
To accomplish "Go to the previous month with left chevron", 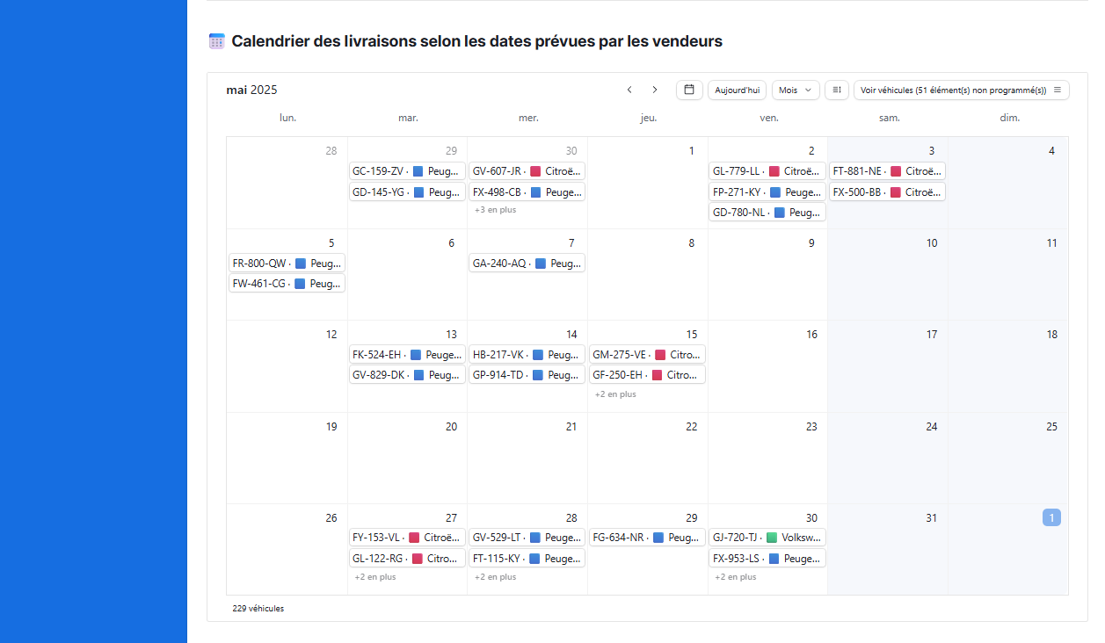I will point(629,90).
